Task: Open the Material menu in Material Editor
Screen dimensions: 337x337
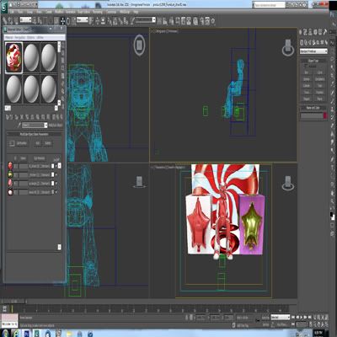Action: (x=9, y=37)
